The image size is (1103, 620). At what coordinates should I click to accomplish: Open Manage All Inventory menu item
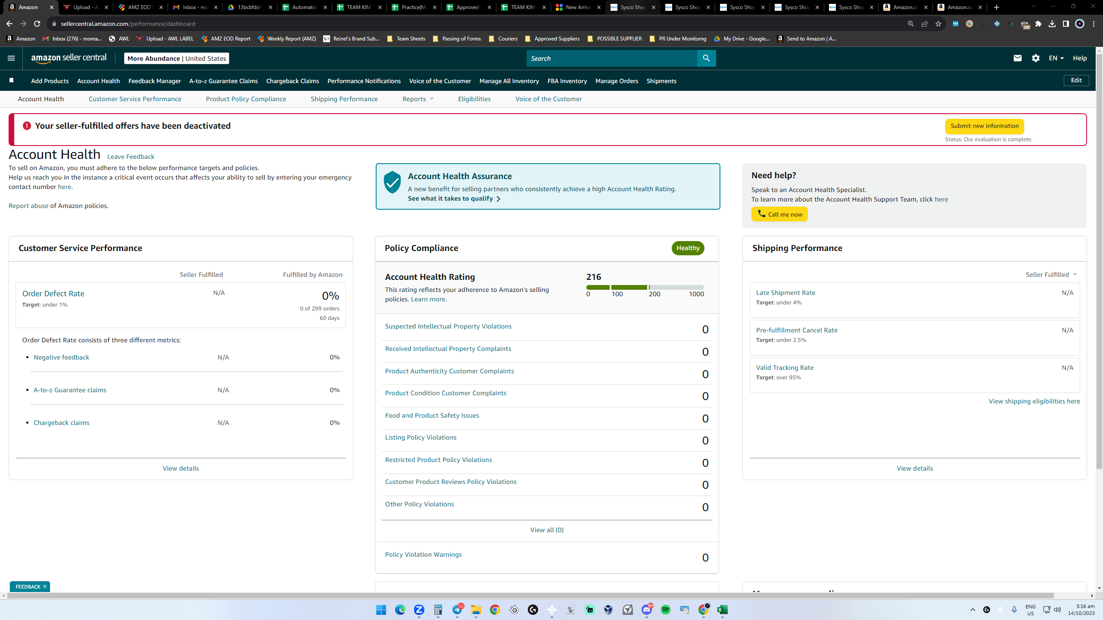click(509, 81)
